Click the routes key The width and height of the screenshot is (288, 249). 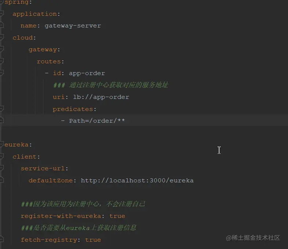(x=49, y=62)
